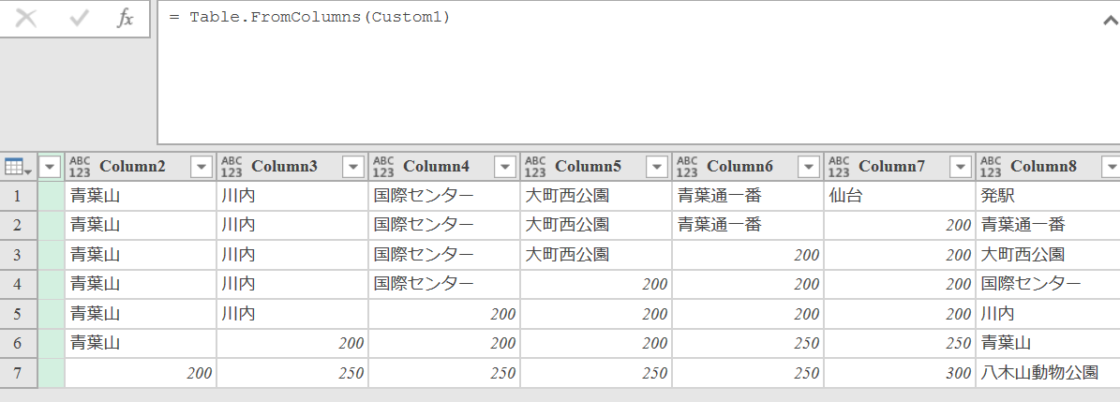Click the 200 value in Column7 row 2
1120x402 pixels.
900,225
